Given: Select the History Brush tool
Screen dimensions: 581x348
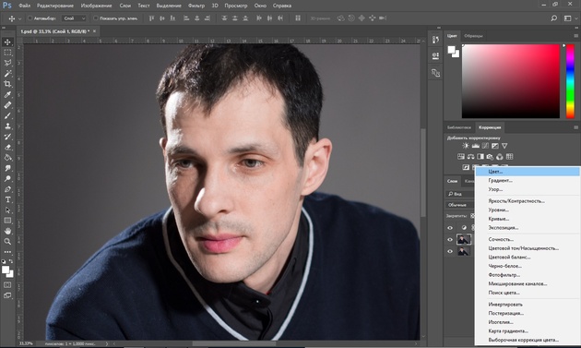Looking at the screenshot, I should pyautogui.click(x=7, y=137).
